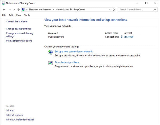160x125 pixels.
Task: Open Change advanced sharing settings
Action: coord(19,35)
